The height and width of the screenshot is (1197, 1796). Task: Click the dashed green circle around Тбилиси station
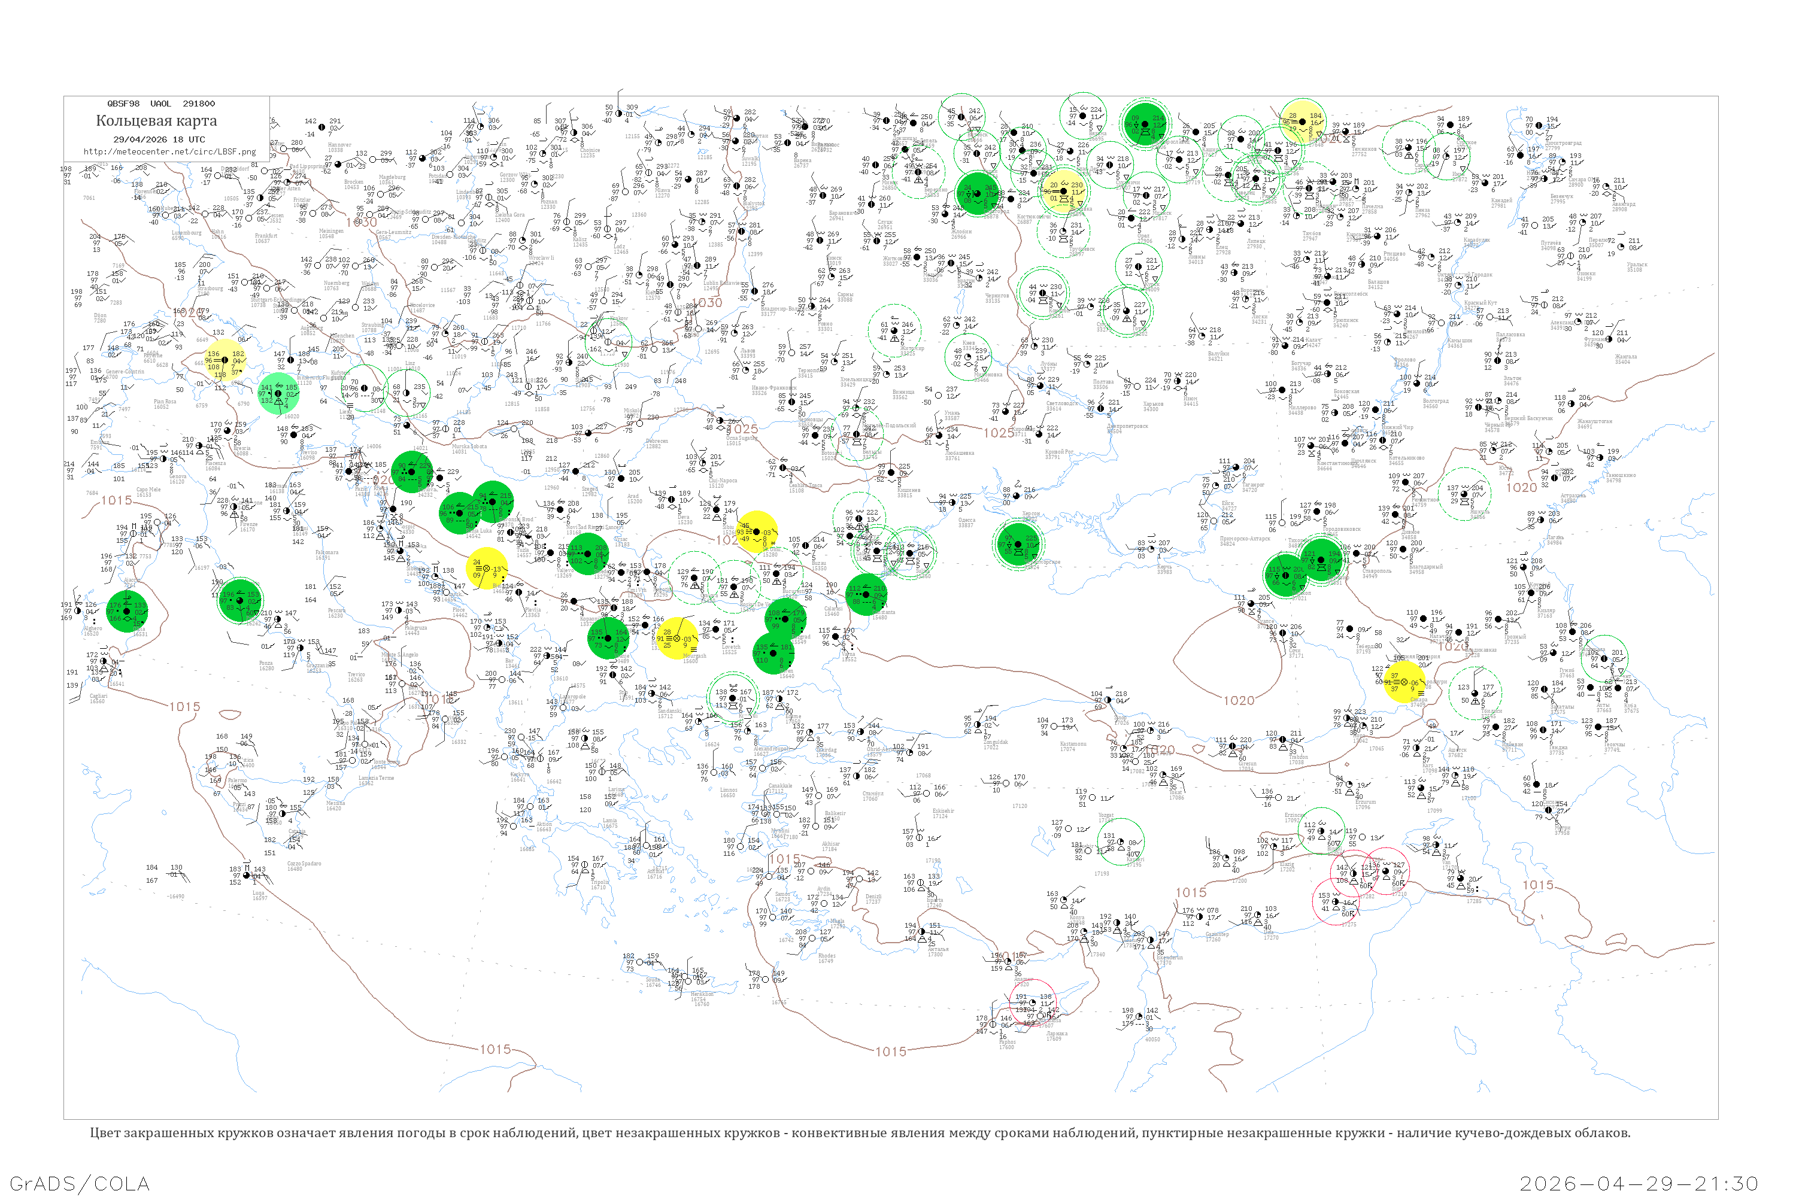[x=1475, y=692]
